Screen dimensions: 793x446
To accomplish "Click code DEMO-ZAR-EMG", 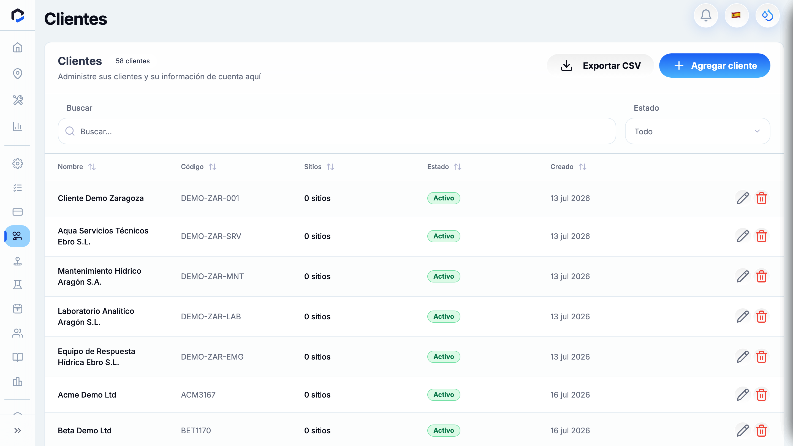I will point(212,357).
